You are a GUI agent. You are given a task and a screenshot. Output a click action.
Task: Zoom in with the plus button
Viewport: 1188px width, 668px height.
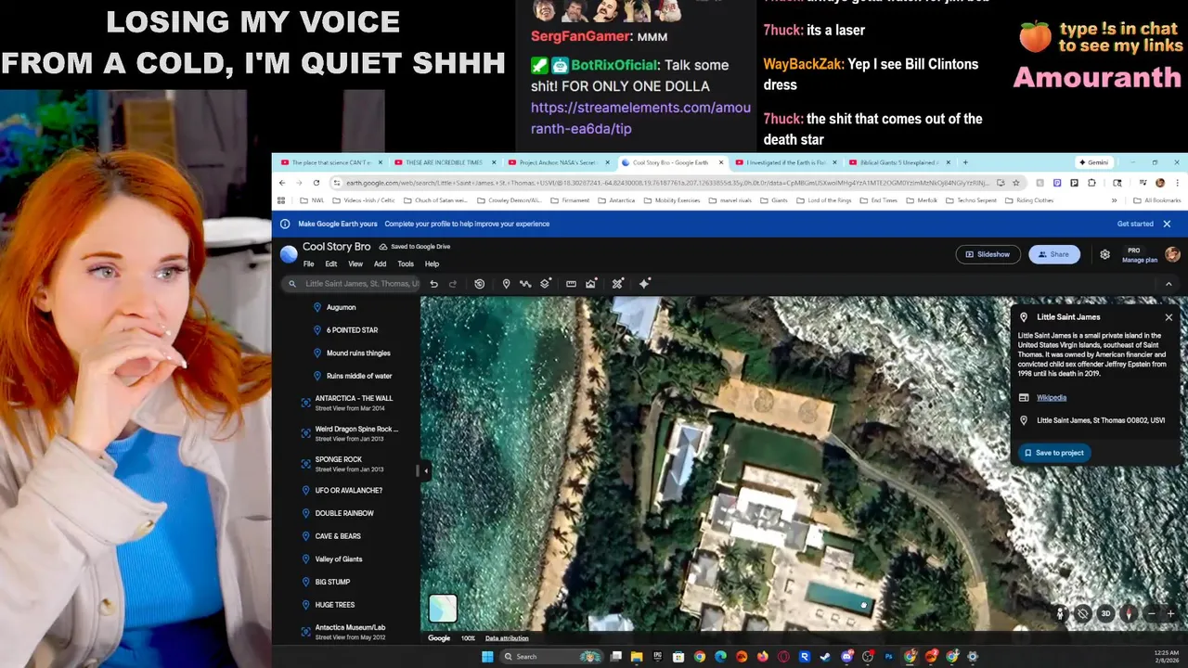click(x=1170, y=613)
